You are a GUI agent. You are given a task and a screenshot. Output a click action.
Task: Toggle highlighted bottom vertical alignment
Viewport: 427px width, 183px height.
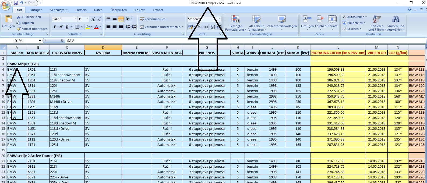click(121, 19)
